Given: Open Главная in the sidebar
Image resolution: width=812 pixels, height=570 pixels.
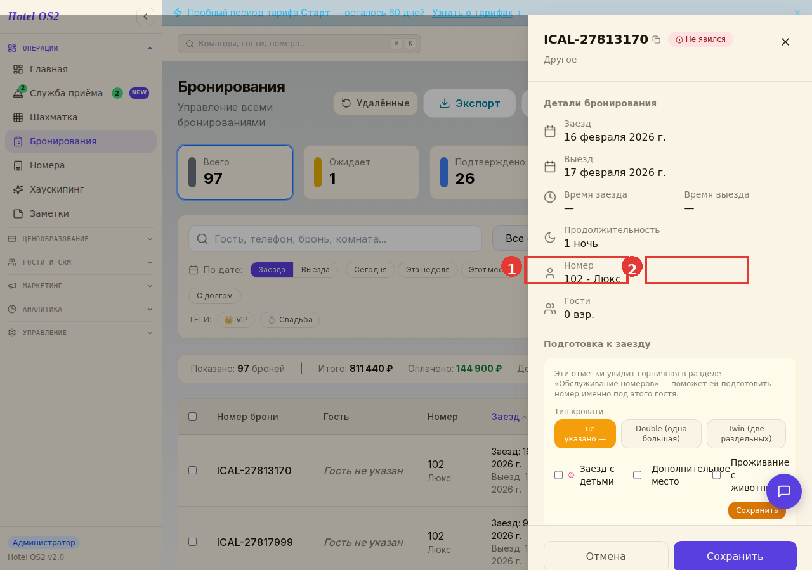Looking at the screenshot, I should coord(81,69).
